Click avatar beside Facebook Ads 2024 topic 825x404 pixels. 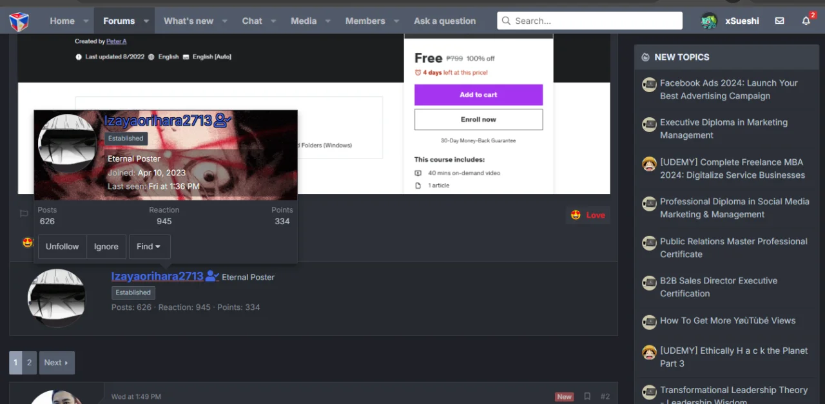pos(649,85)
